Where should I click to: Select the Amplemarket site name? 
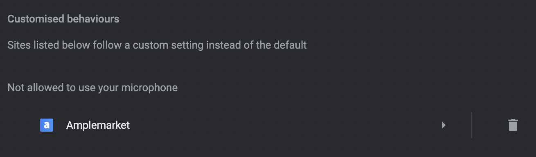[x=98, y=125]
